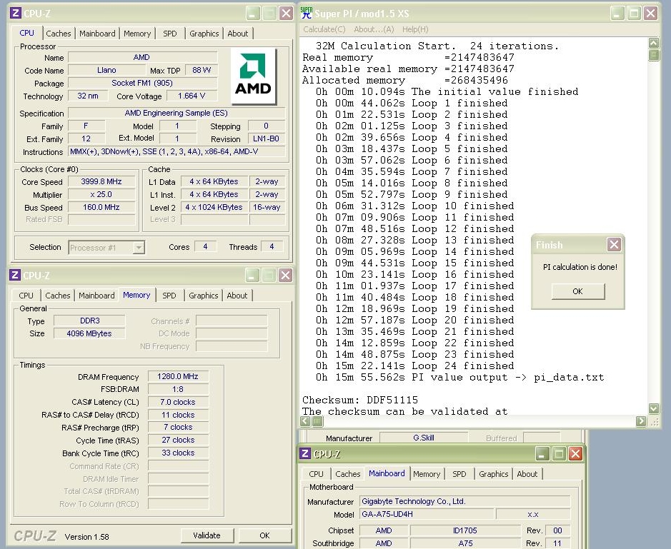Open the Processor #1 selection dropdown
The height and width of the screenshot is (549, 671).
pyautogui.click(x=139, y=248)
